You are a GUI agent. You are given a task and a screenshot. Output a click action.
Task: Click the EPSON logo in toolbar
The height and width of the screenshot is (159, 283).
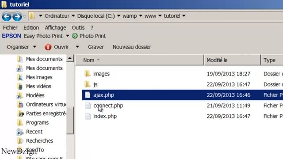[11, 36]
